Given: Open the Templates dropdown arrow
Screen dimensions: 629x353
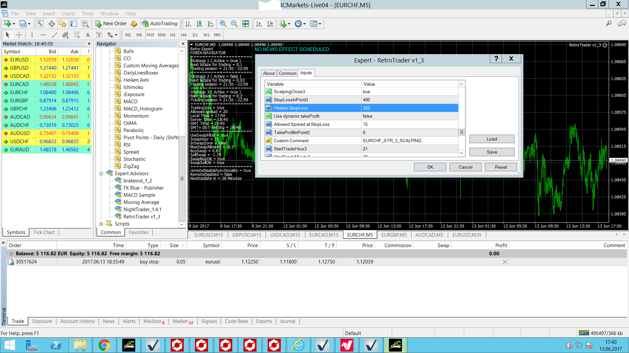Looking at the screenshot, I should [x=320, y=24].
